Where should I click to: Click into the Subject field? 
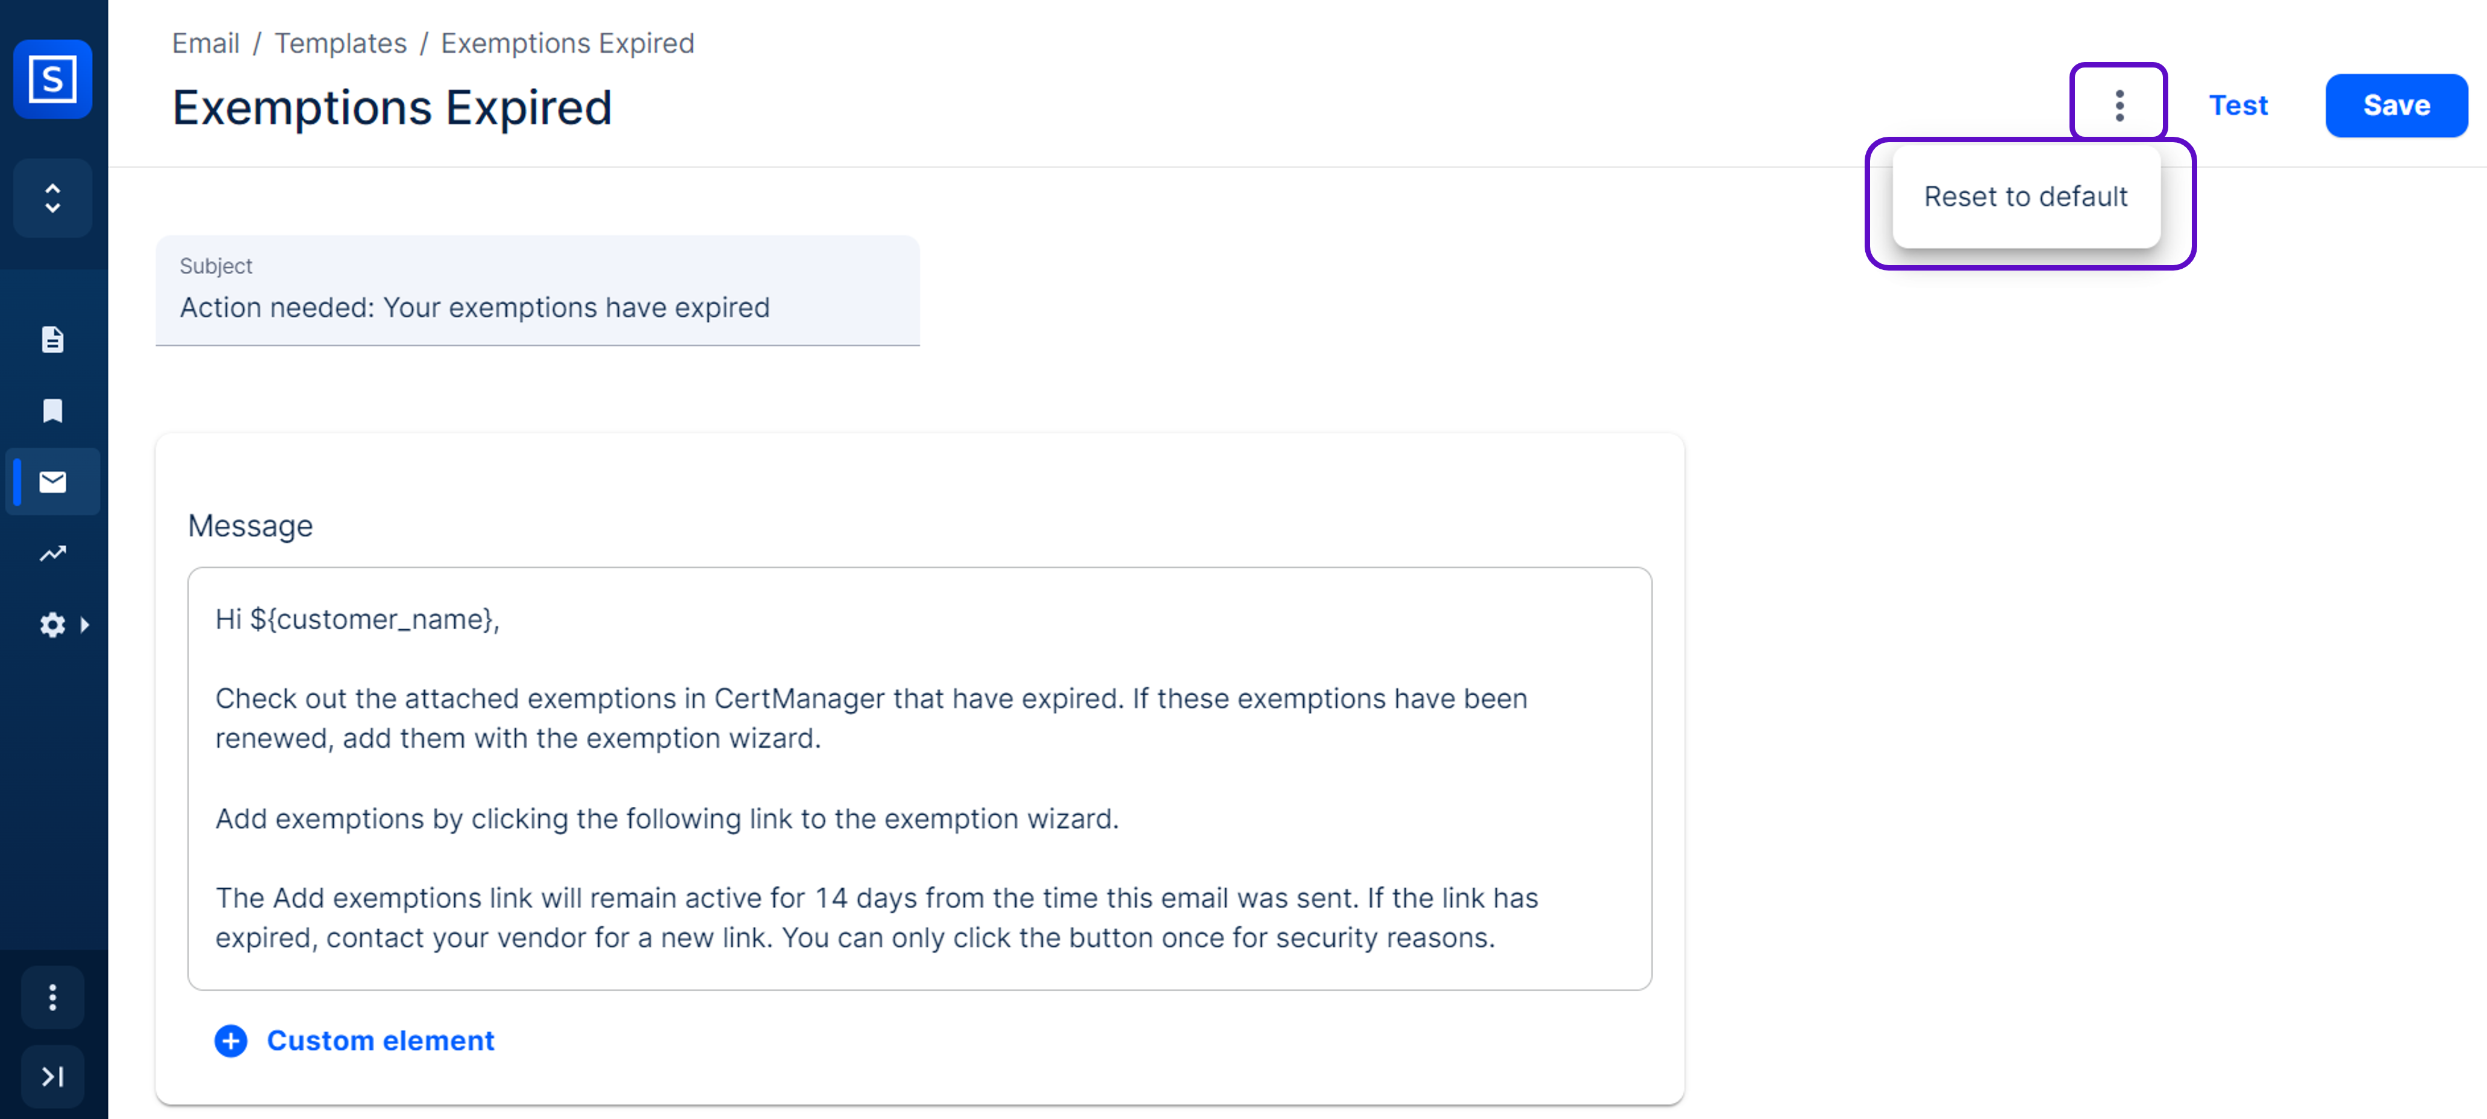(537, 307)
